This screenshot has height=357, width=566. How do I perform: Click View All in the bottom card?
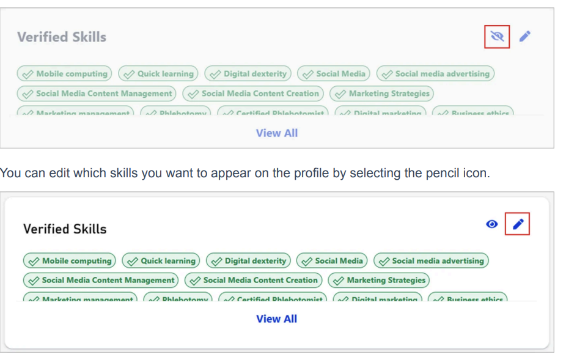coord(276,318)
